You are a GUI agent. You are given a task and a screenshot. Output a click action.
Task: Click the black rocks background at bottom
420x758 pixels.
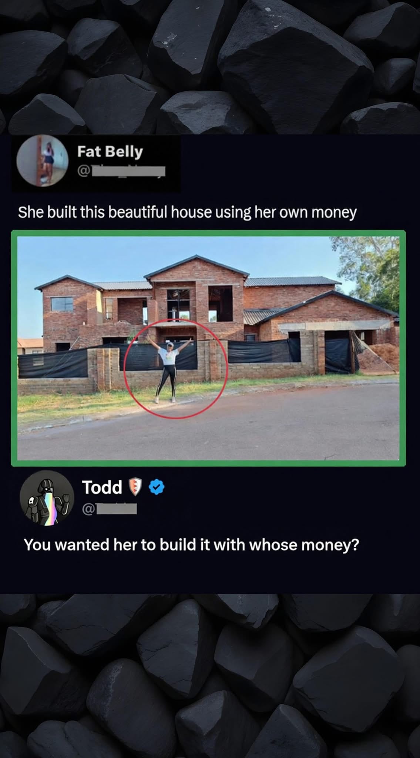coord(210,676)
